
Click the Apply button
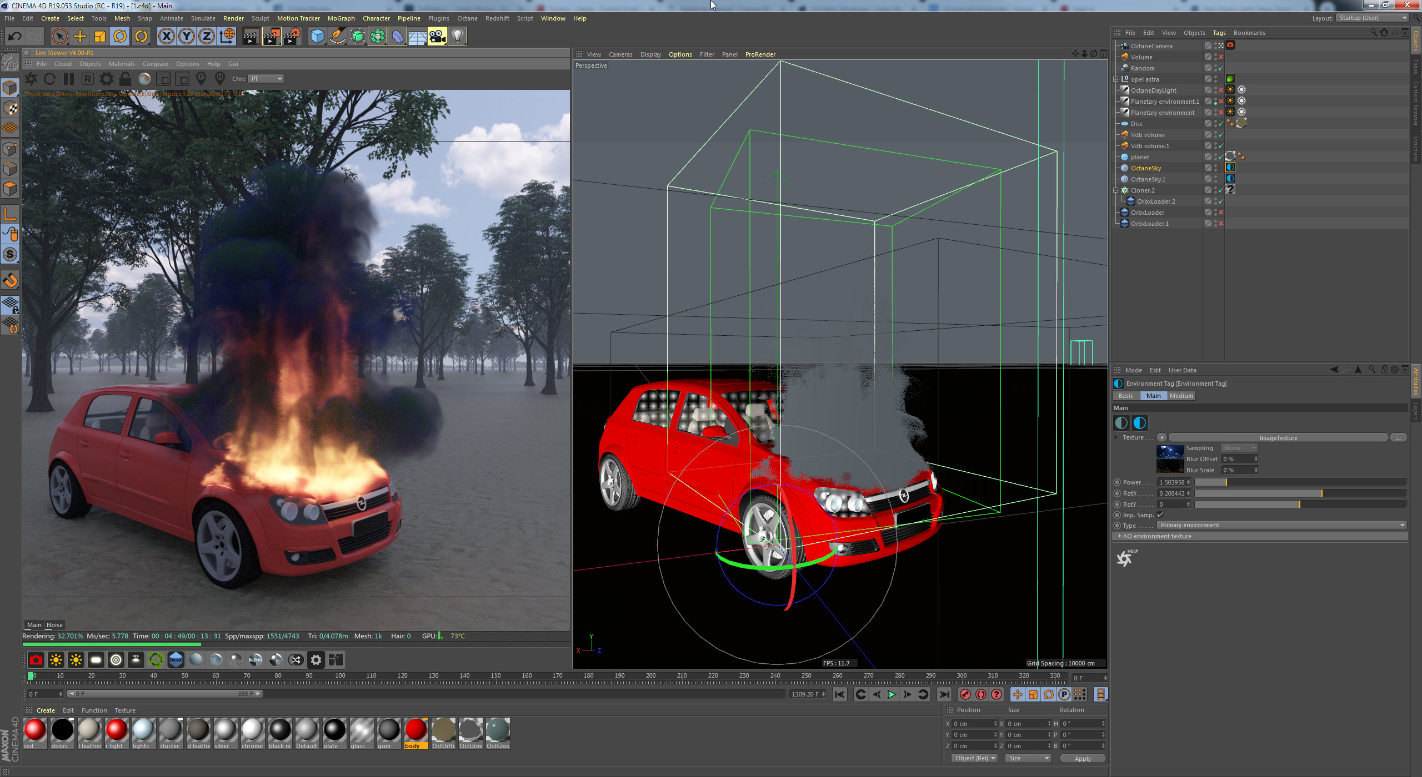(1082, 758)
